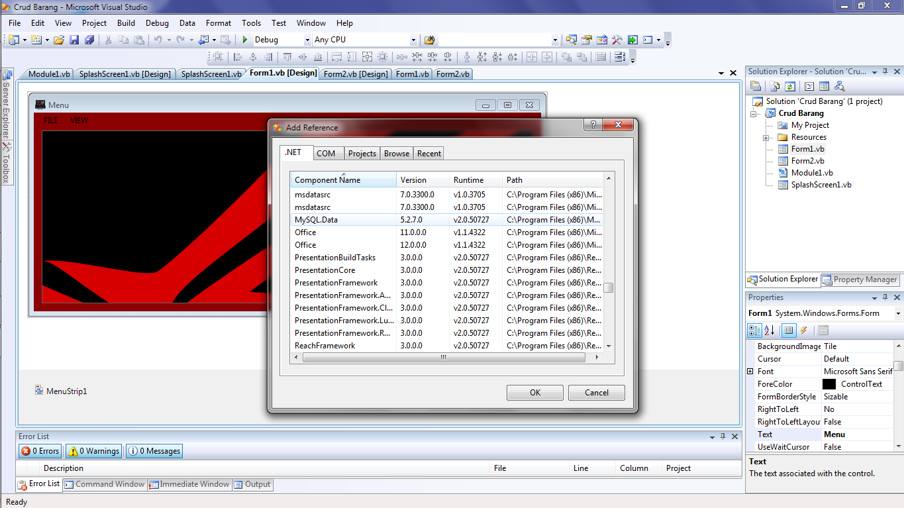The width and height of the screenshot is (904, 508).
Task: Switch to the COM tab
Action: click(x=327, y=153)
